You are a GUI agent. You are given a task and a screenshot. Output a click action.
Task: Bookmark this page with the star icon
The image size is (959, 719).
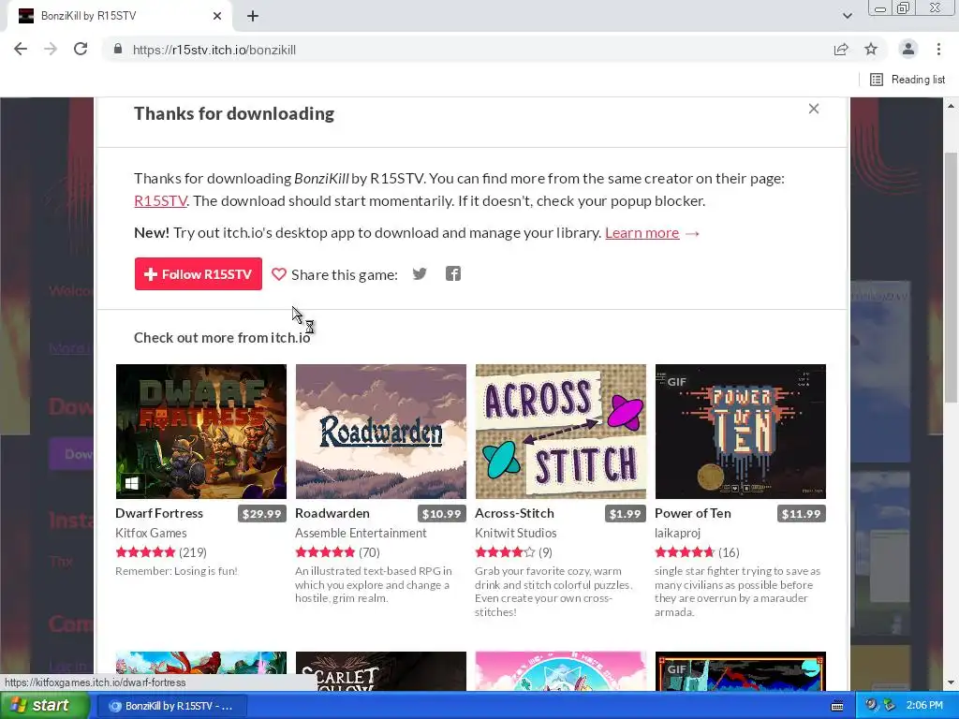tap(871, 49)
